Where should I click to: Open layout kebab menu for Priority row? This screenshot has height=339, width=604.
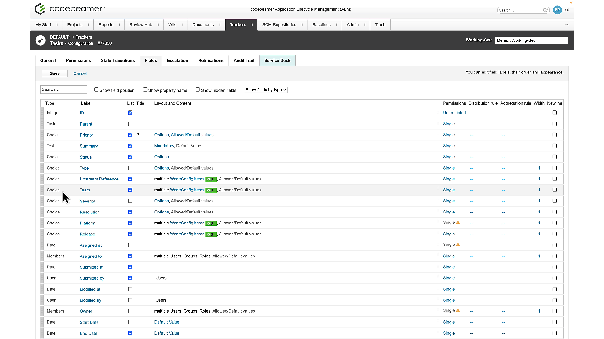coord(438,134)
